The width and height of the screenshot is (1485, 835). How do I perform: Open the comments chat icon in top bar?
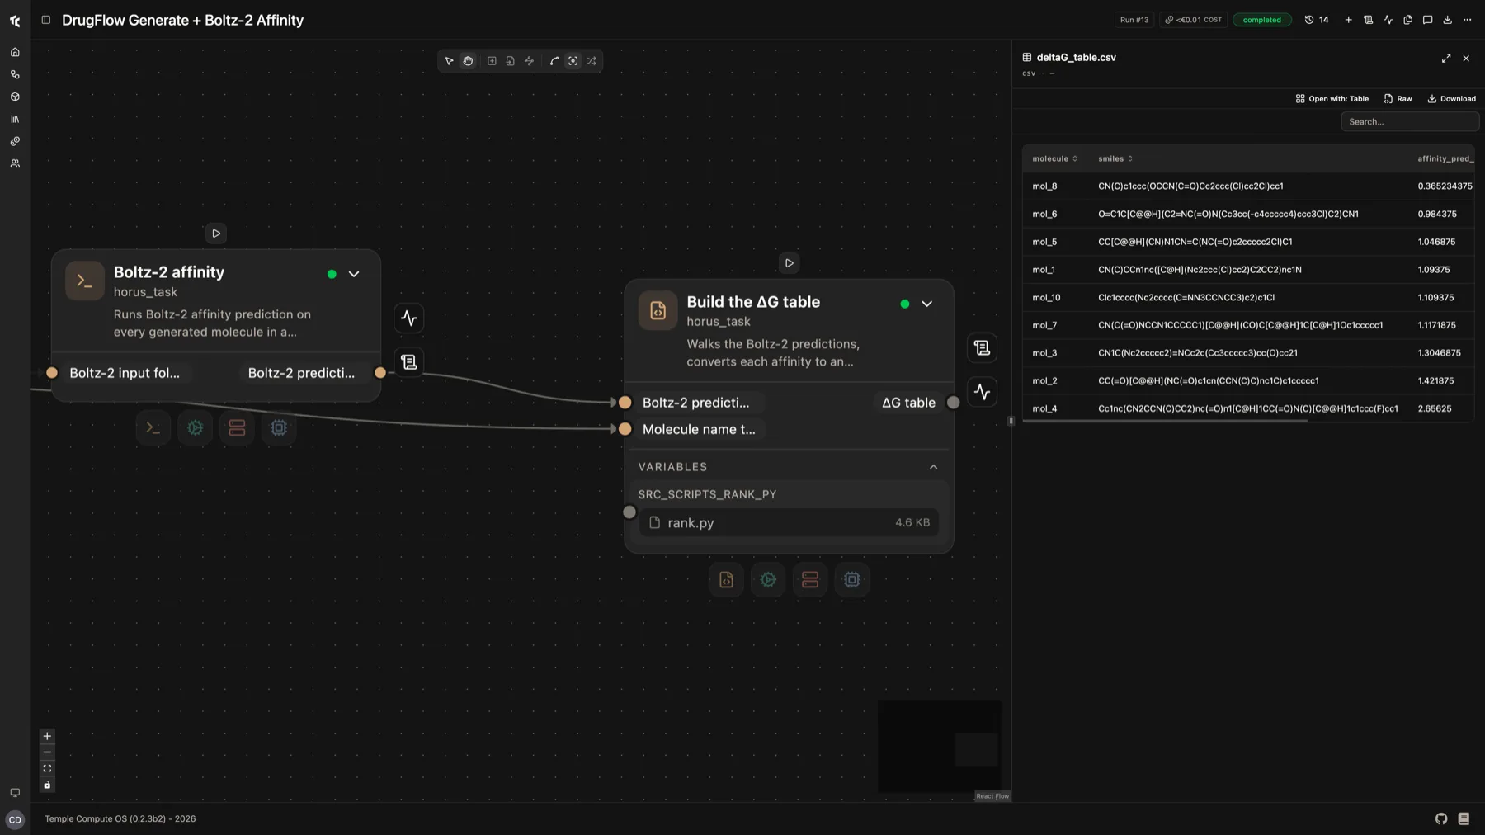(x=1428, y=20)
